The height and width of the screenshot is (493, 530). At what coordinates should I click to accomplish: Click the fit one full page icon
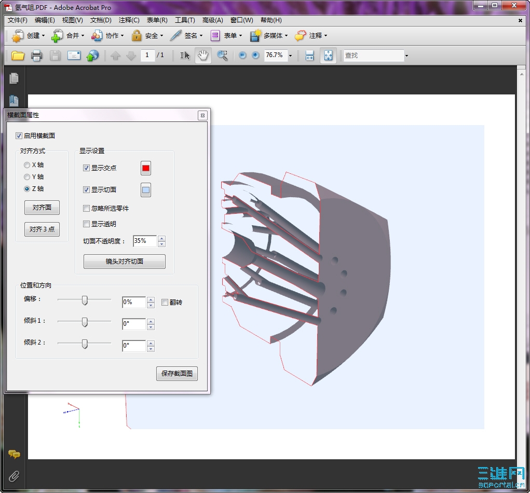point(328,56)
